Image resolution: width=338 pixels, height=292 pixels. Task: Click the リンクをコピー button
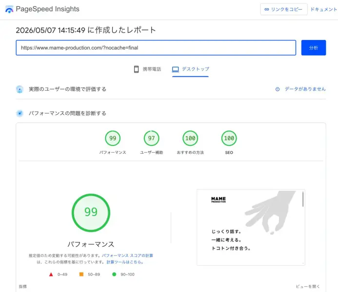pos(284,9)
